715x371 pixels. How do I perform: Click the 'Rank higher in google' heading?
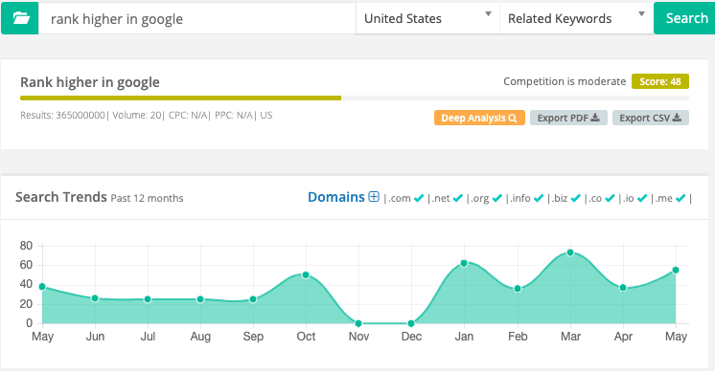90,82
